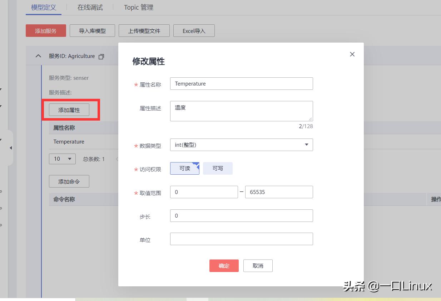Switch to the 在线调试 tab

90,7
